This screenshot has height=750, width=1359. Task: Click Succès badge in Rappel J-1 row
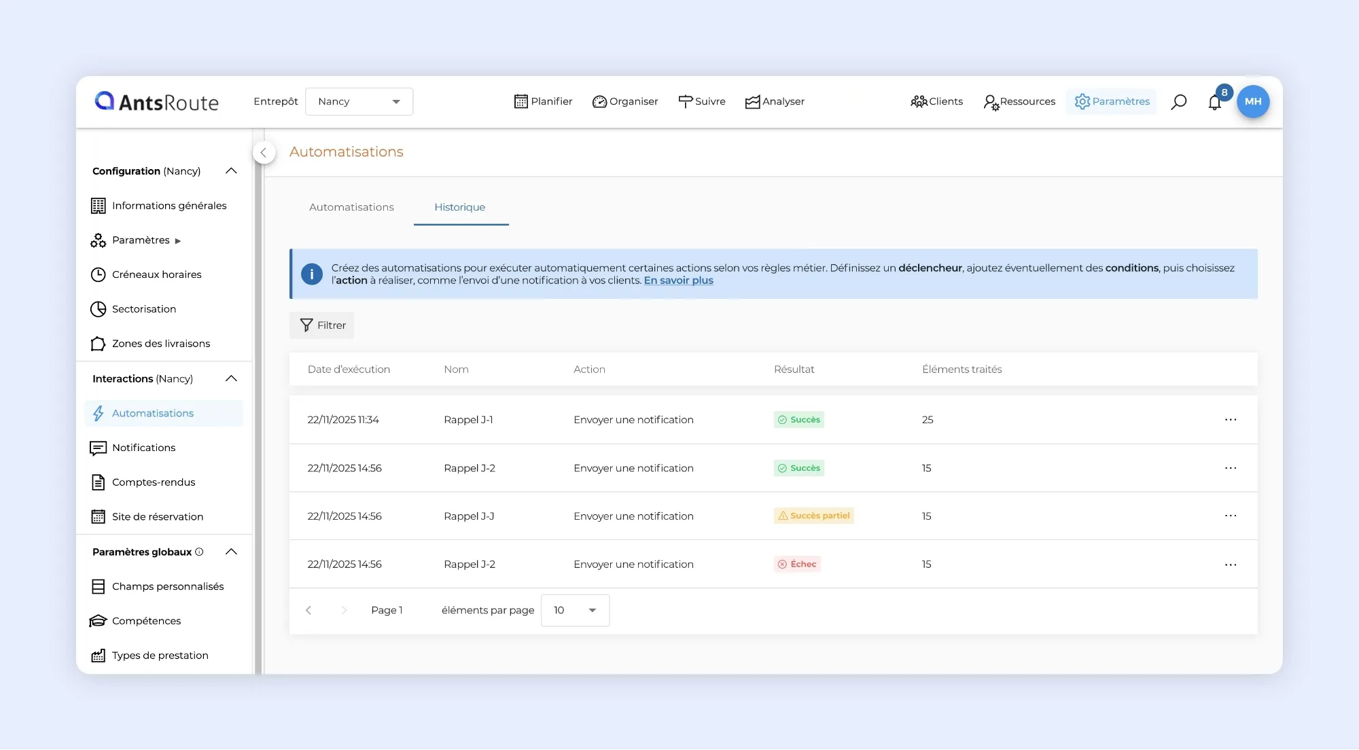798,420
